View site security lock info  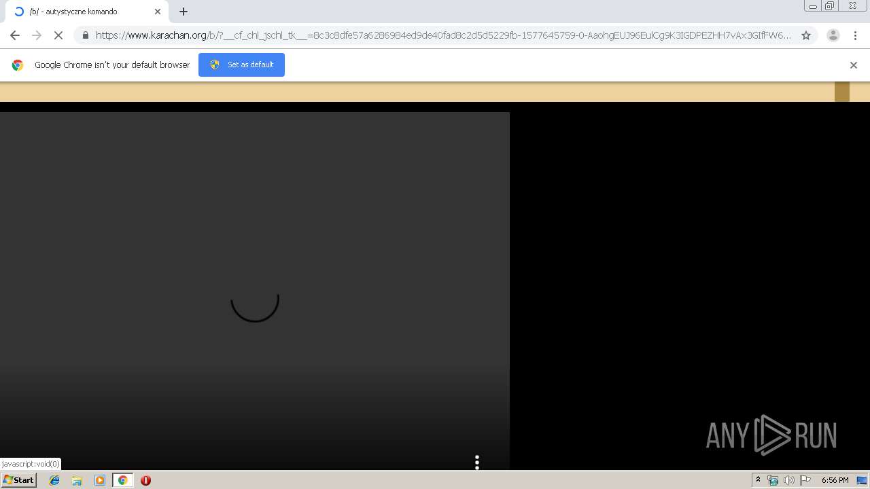pyautogui.click(x=86, y=35)
